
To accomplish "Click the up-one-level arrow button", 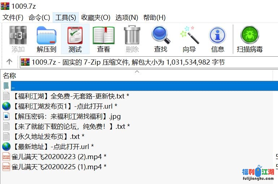I will coord(9,62).
